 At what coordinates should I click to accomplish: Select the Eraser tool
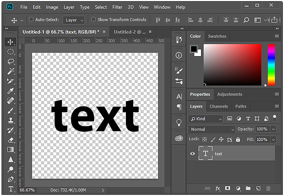(x=10, y=140)
